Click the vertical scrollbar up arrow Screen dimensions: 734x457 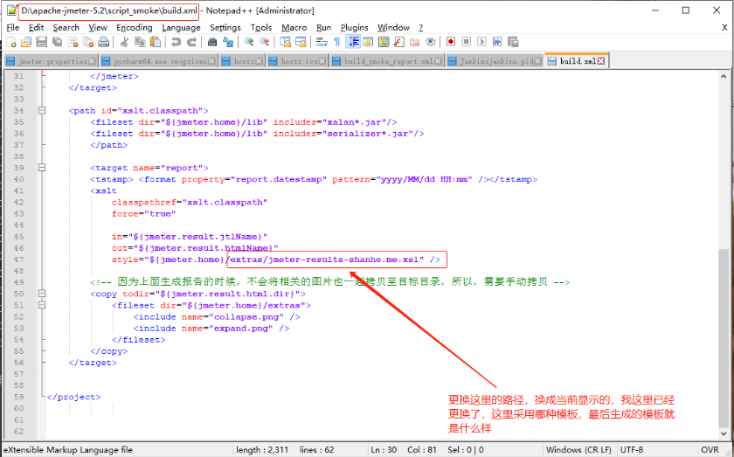click(724, 76)
